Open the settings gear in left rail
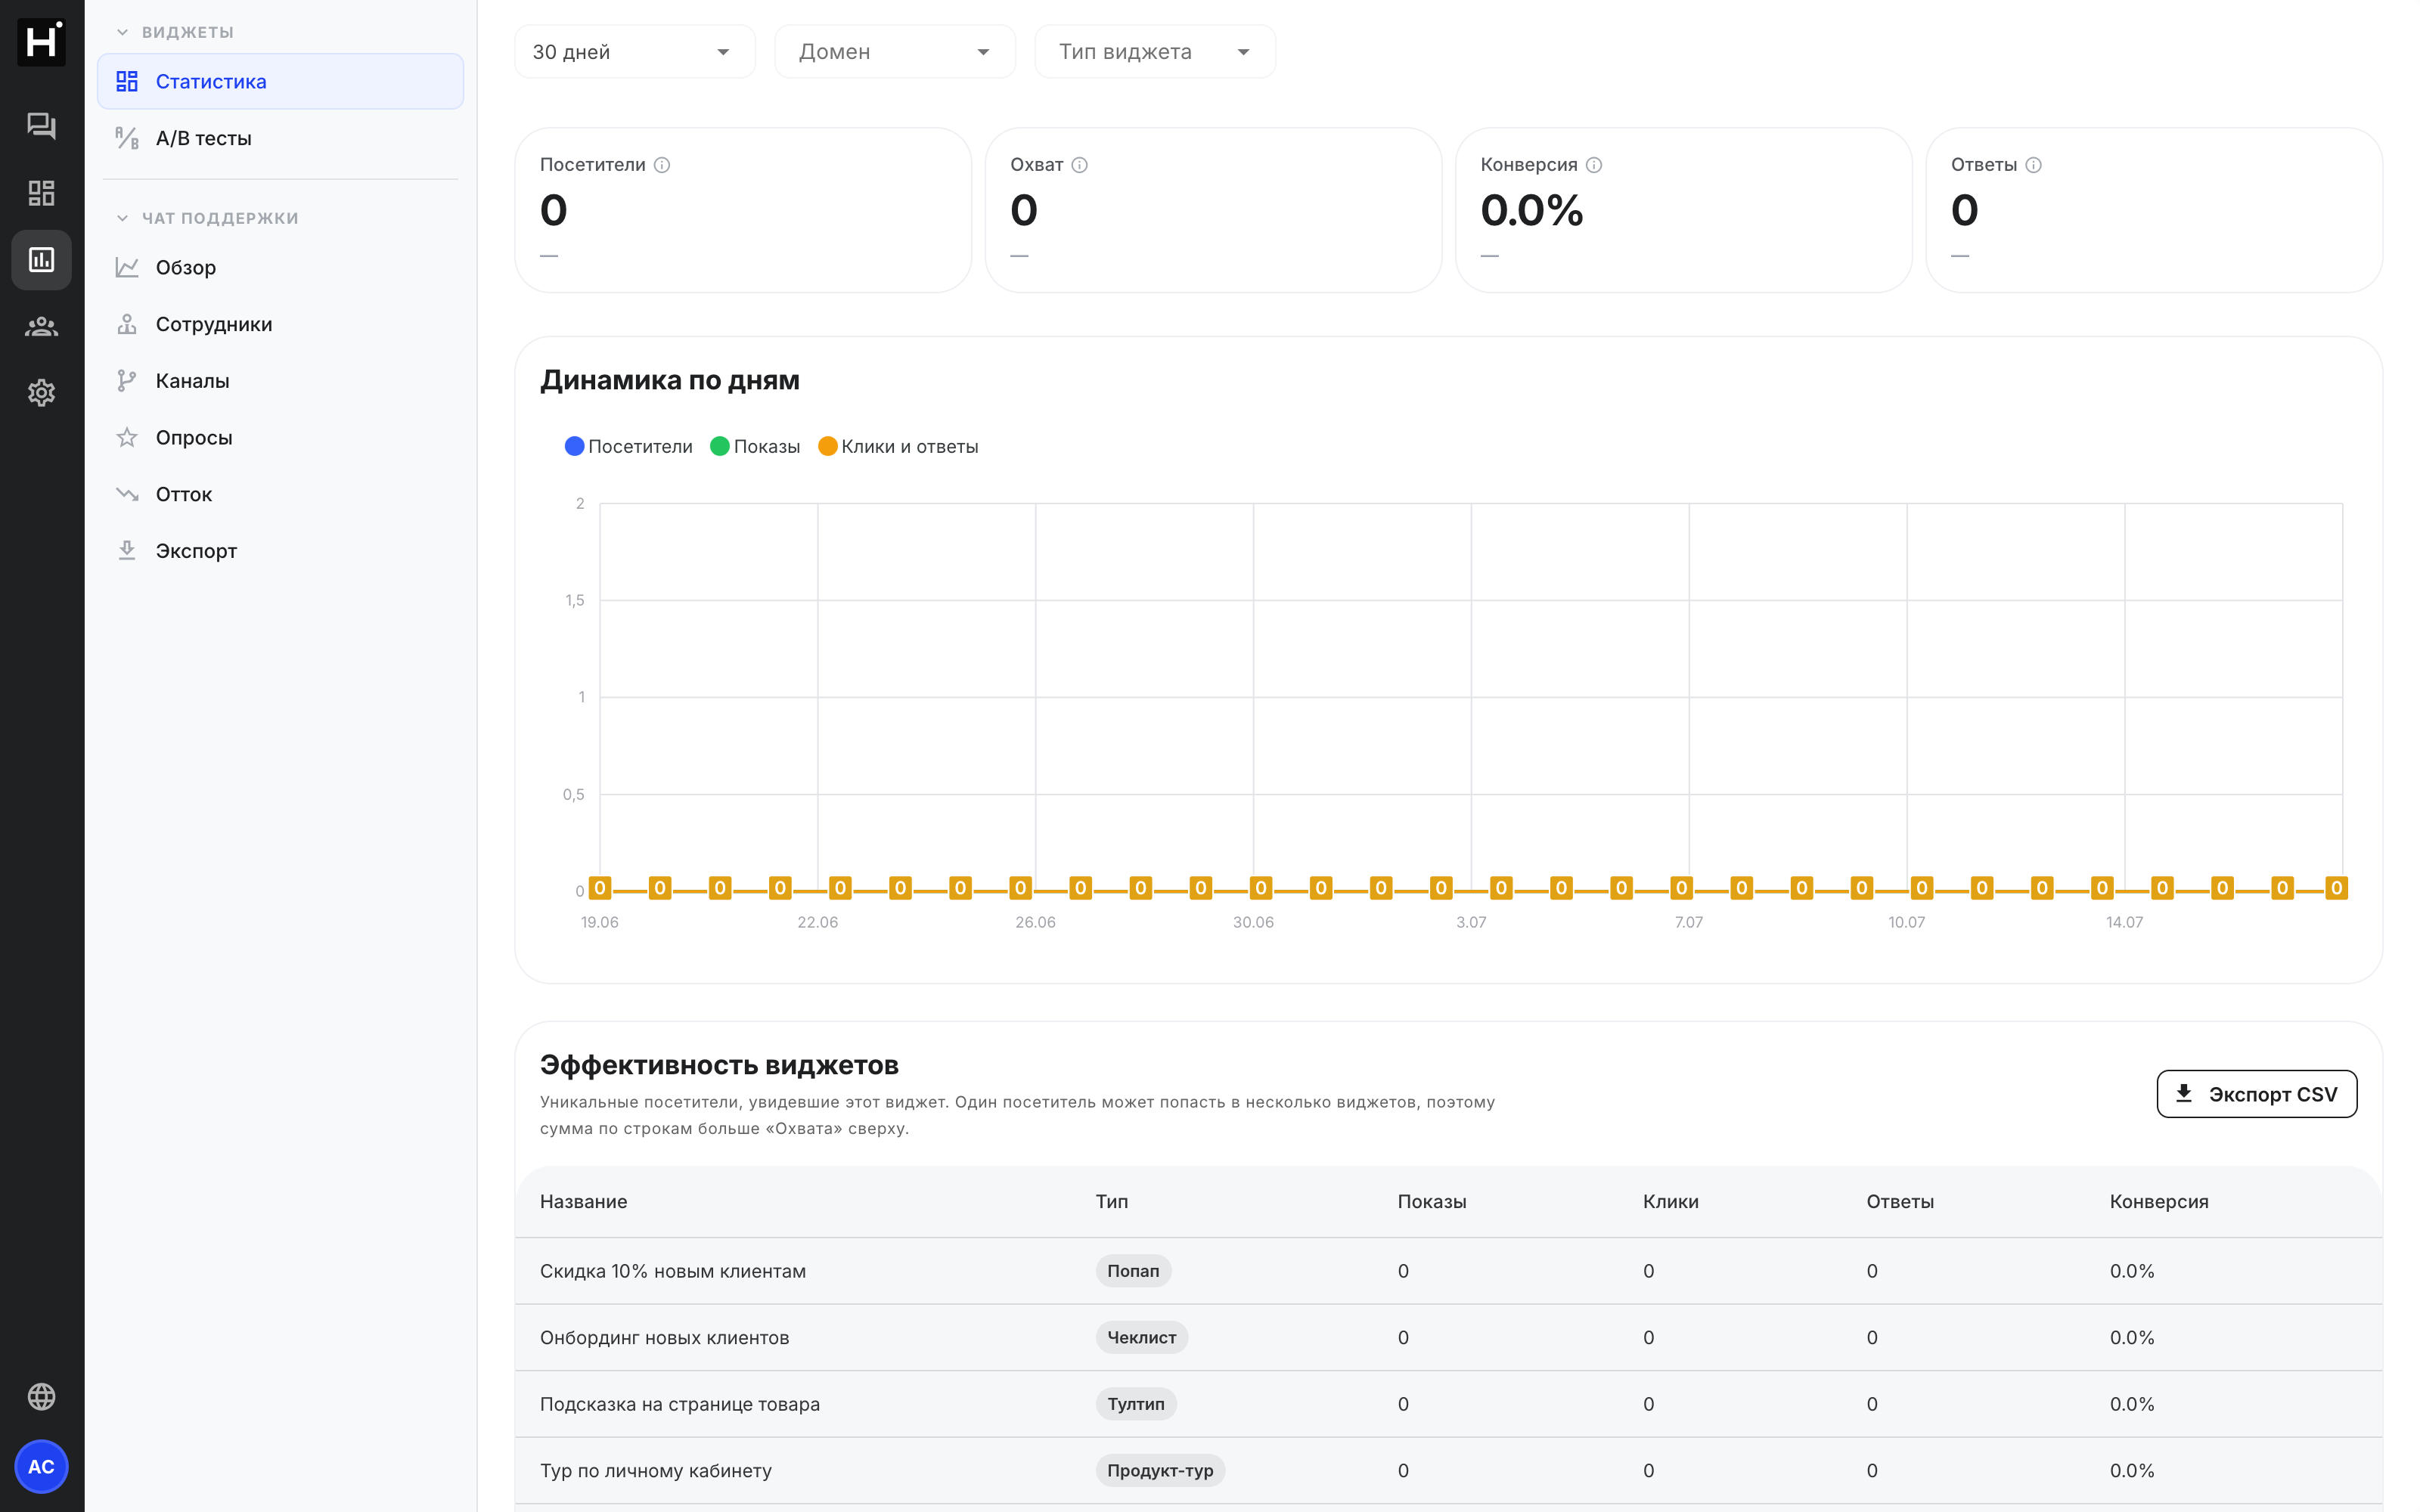The width and height of the screenshot is (2420, 1512). (x=41, y=393)
